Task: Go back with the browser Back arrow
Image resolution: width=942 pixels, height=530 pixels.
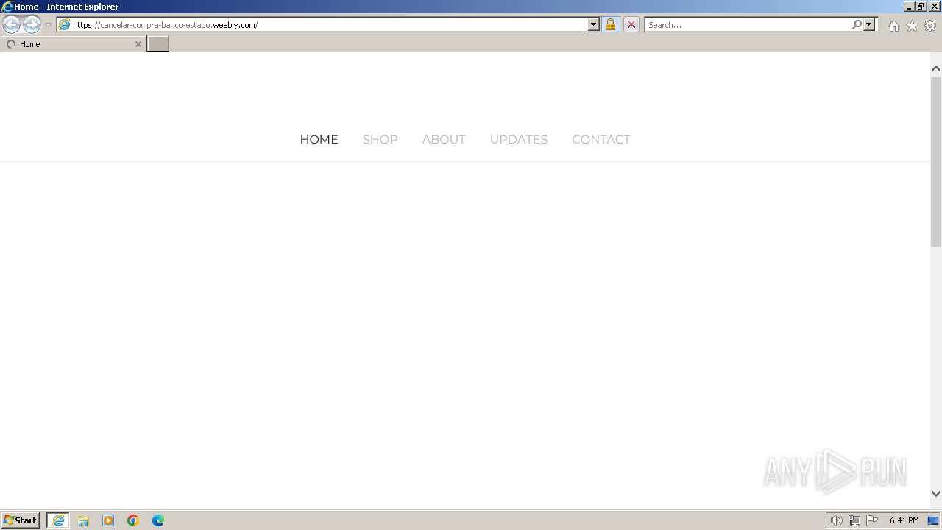Action: click(11, 24)
